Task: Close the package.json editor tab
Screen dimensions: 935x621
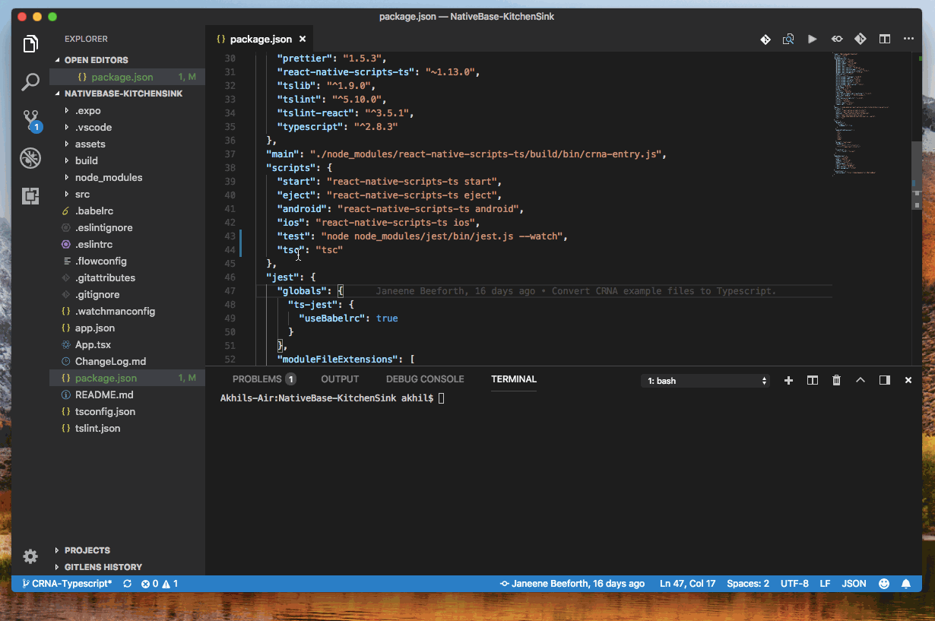Action: tap(303, 39)
